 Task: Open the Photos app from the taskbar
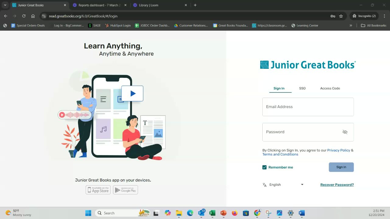point(279,213)
